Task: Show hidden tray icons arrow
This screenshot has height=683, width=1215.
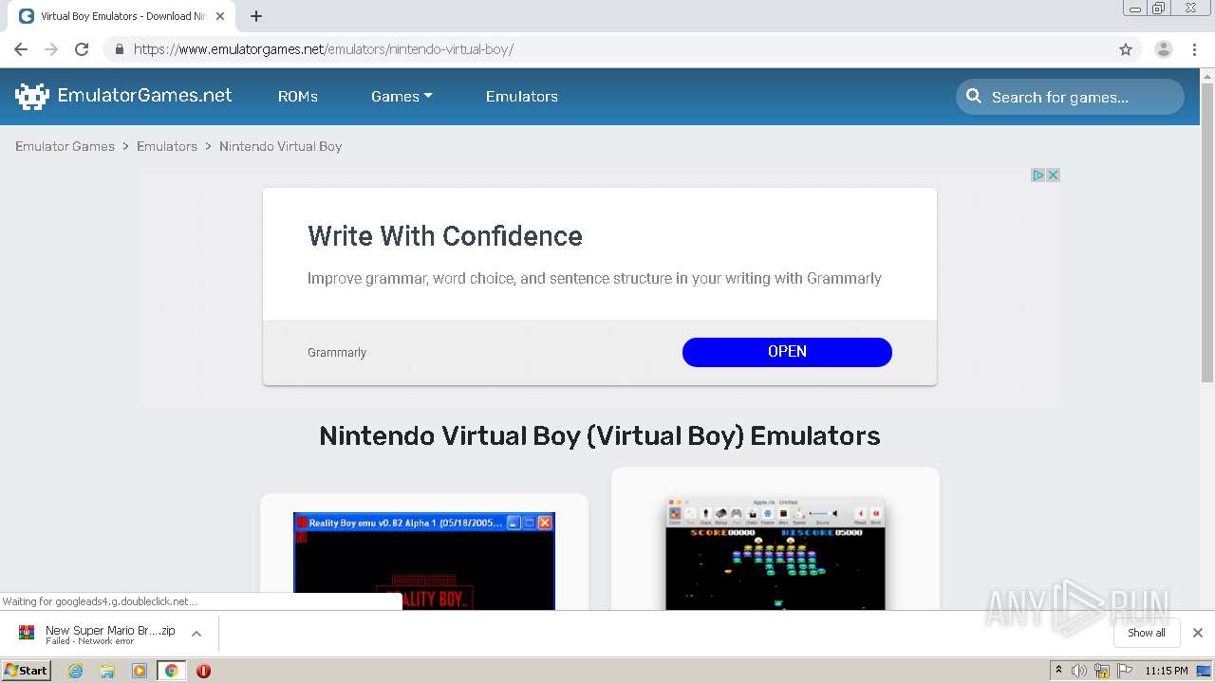Action: coord(1058,671)
